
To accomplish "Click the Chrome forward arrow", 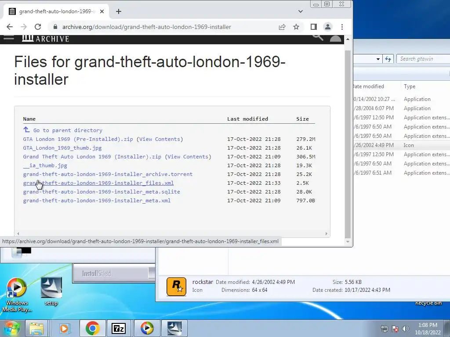I will 24,27.
